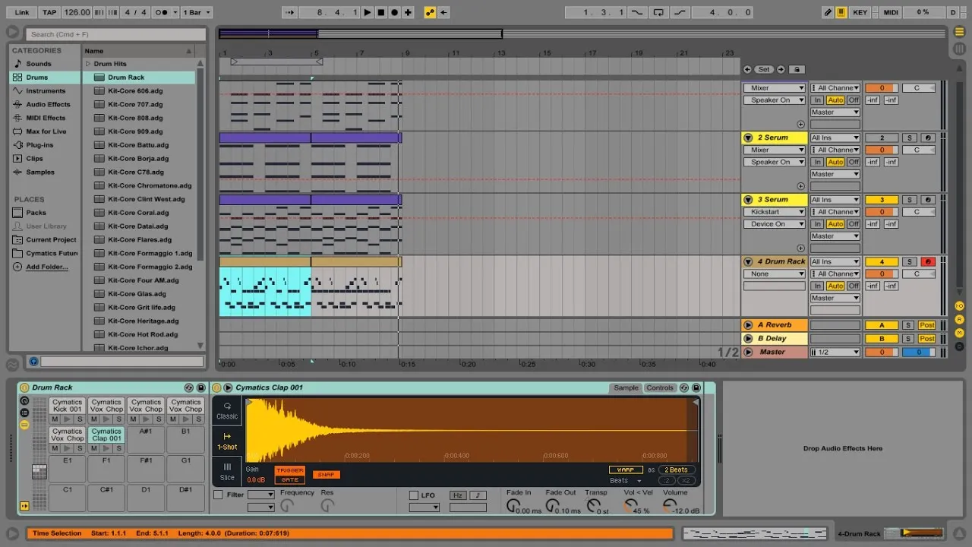
Task: Adjust the Simpler Volume knob
Action: click(670, 504)
